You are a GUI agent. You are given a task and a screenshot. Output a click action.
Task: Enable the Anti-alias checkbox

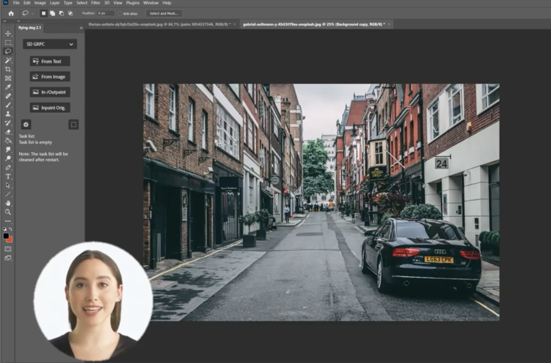[x=120, y=13]
